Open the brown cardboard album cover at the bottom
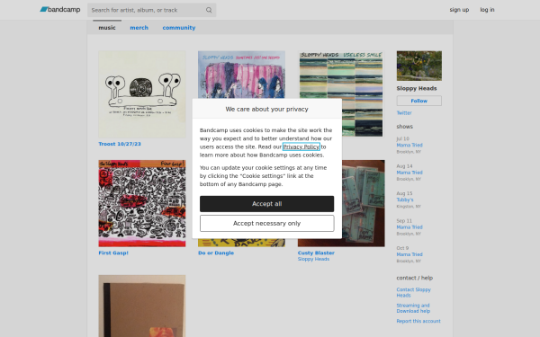The image size is (540, 337). click(142, 306)
